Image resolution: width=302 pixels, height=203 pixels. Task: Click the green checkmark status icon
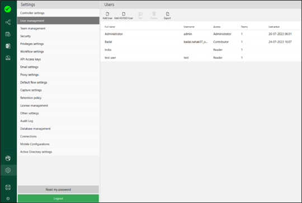[8, 9]
